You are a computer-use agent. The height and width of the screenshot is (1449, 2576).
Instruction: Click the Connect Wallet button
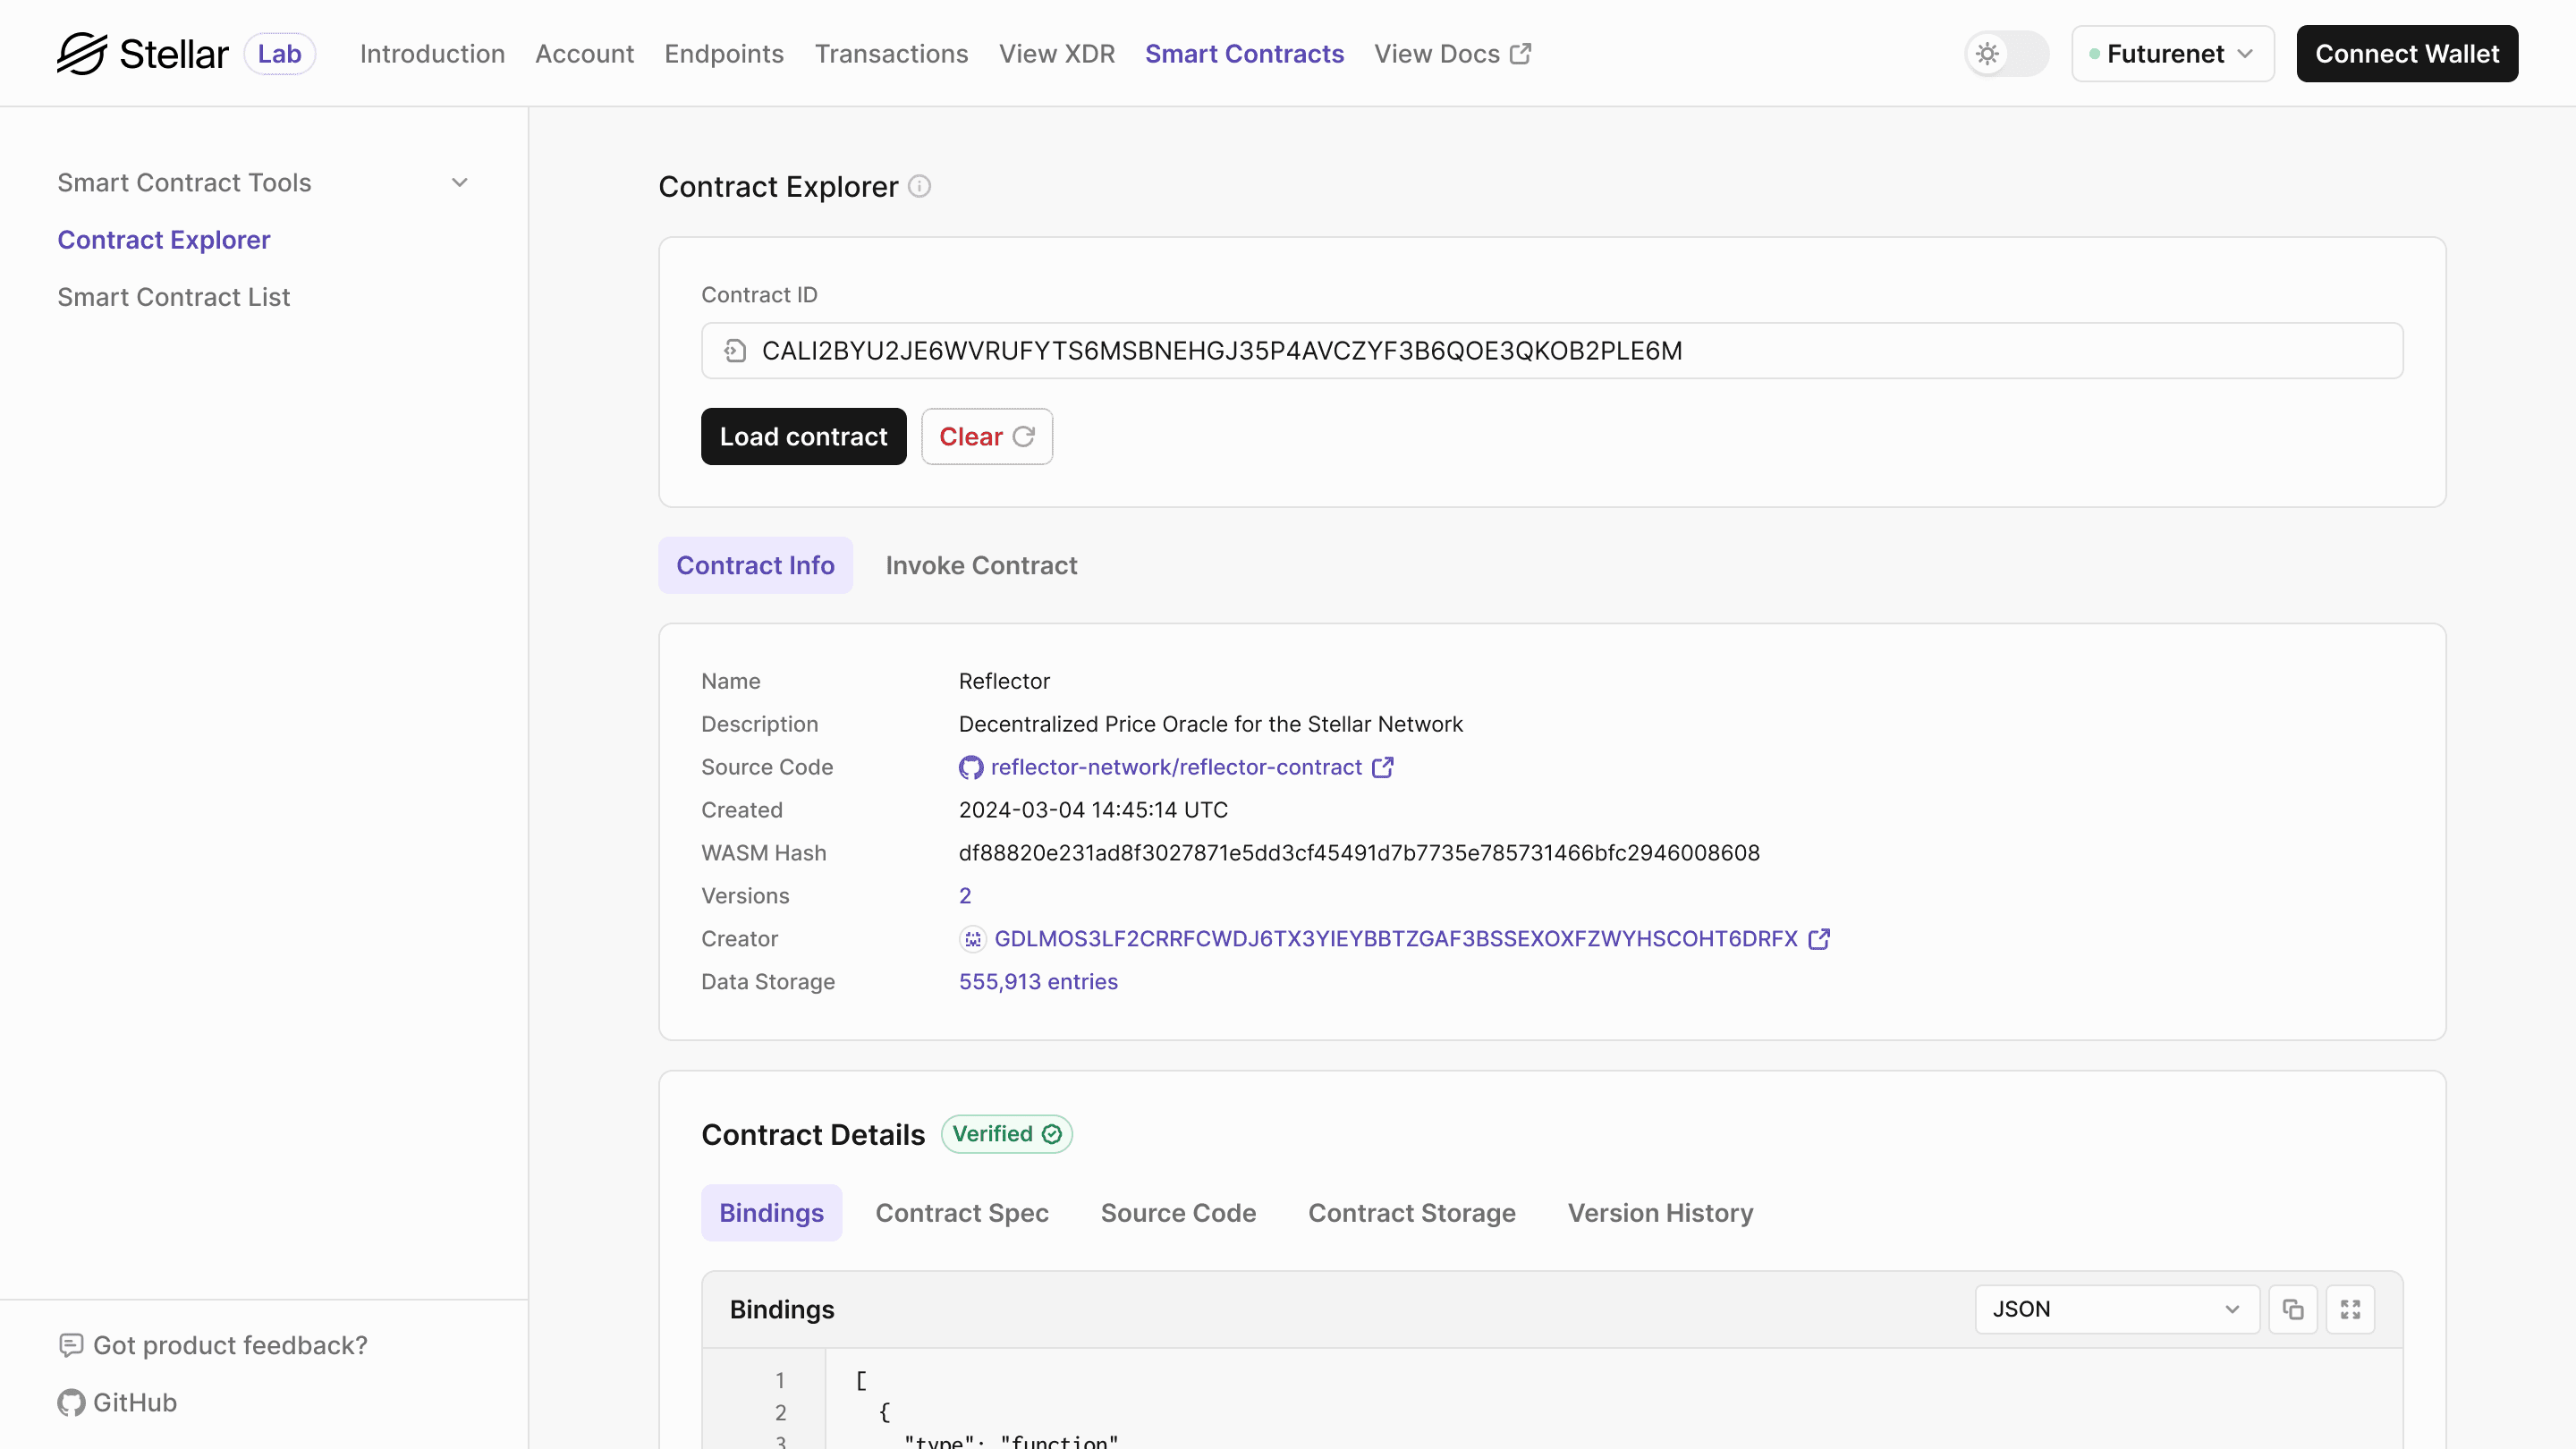pyautogui.click(x=2407, y=53)
